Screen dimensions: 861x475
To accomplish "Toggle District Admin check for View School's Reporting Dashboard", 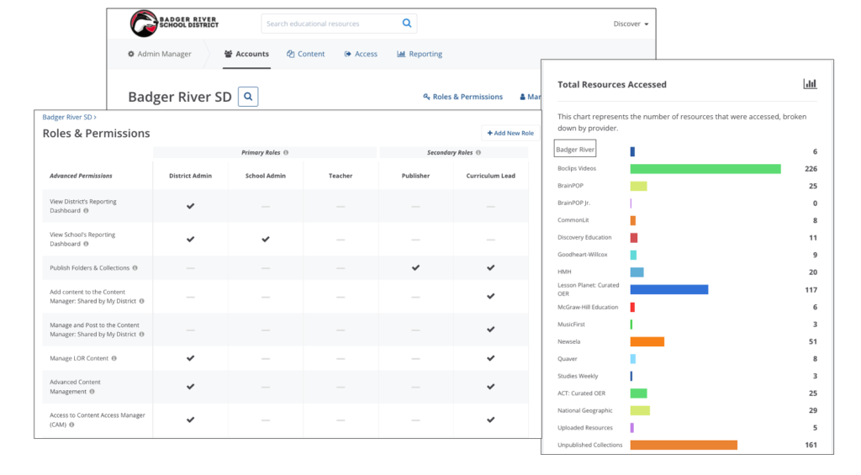I will pos(191,239).
